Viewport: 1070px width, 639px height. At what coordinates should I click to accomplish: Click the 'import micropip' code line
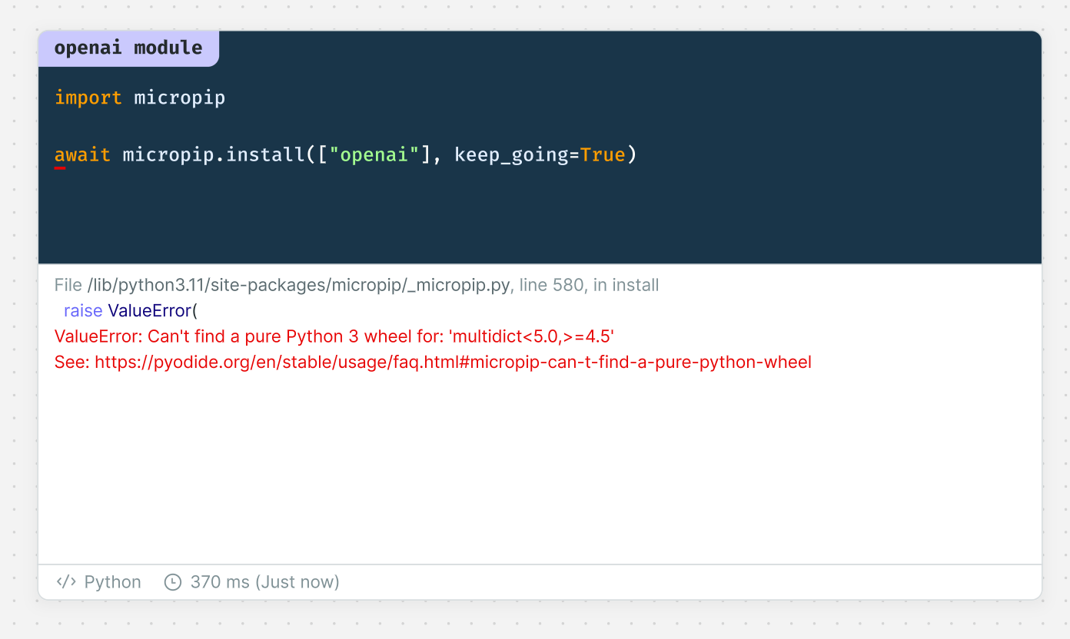(x=140, y=98)
